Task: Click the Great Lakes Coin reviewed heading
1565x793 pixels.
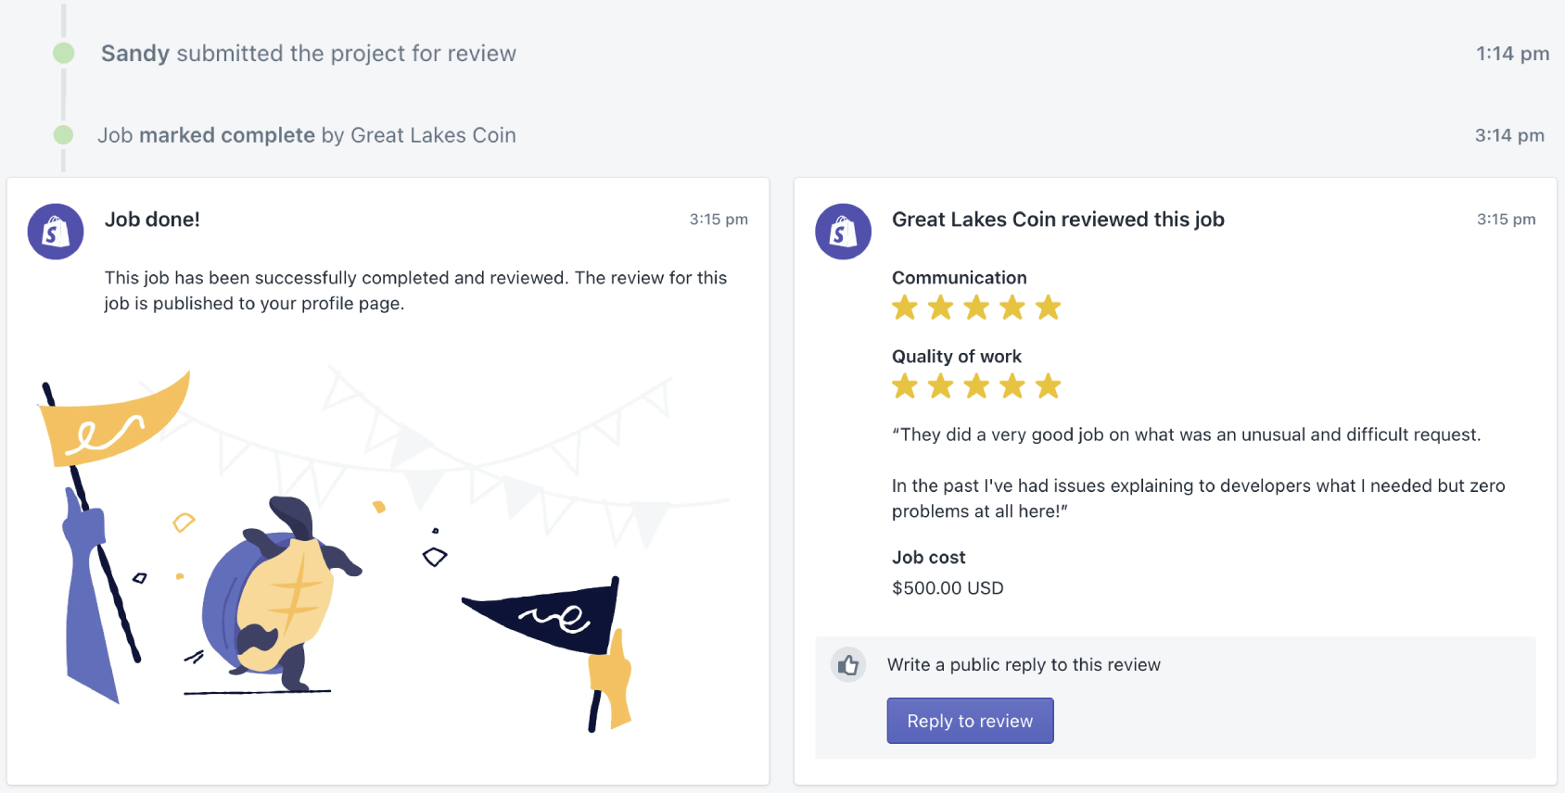Action: coord(1058,220)
